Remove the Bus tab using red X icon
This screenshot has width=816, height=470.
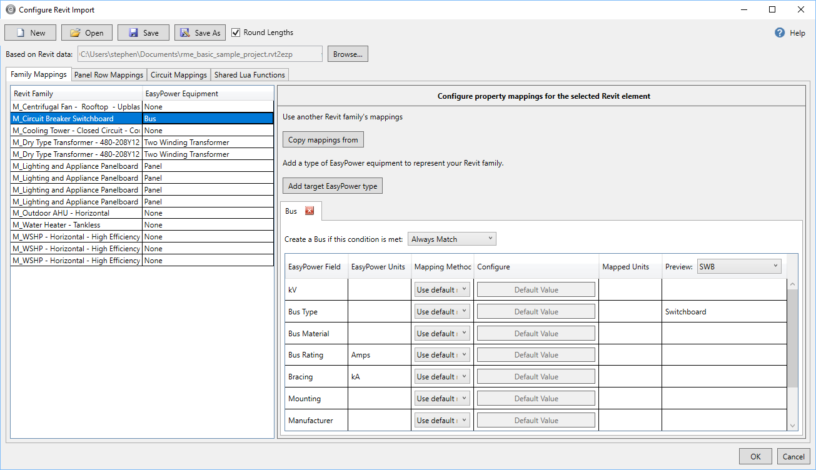pyautogui.click(x=309, y=211)
